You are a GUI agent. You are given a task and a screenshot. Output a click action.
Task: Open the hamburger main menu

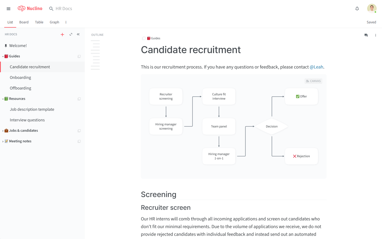click(x=8, y=9)
